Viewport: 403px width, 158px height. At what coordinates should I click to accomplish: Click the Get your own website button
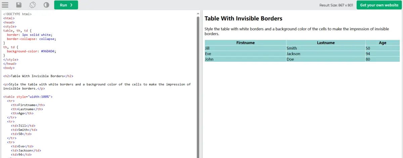pyautogui.click(x=379, y=5)
